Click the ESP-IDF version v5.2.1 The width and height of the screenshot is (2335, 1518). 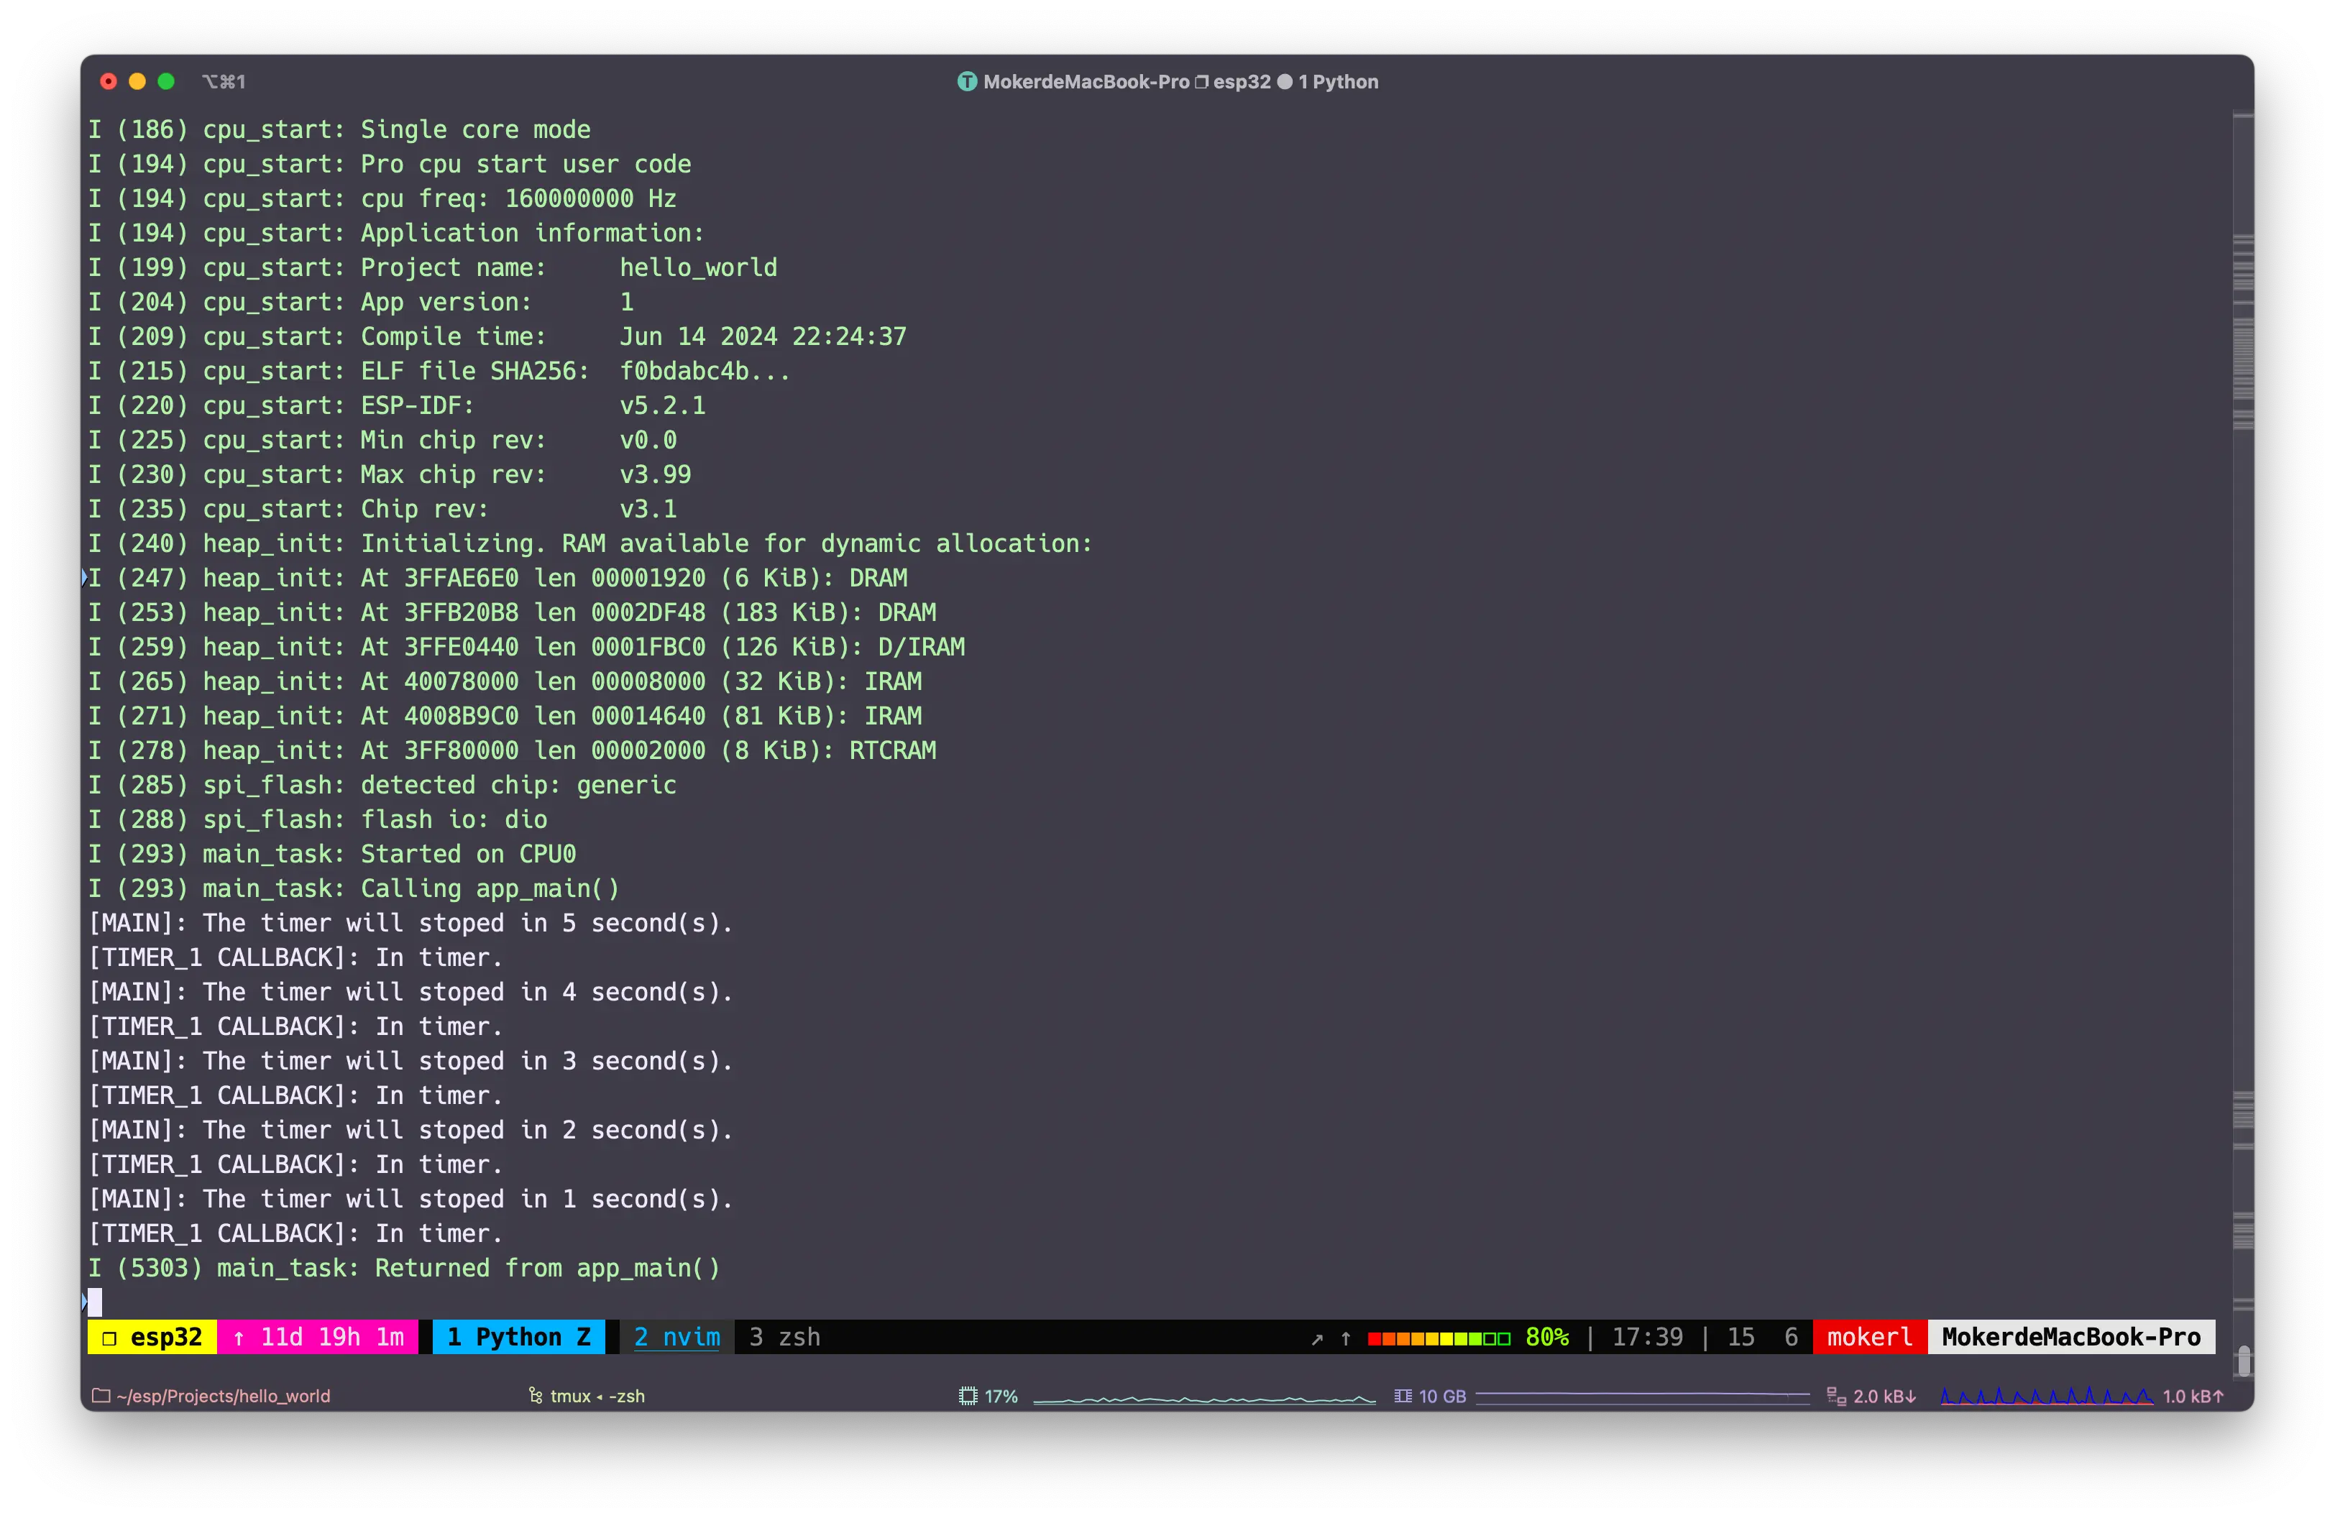click(x=662, y=405)
